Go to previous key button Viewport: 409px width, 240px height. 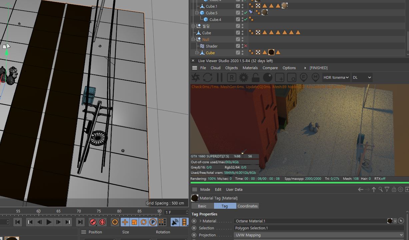(30, 222)
